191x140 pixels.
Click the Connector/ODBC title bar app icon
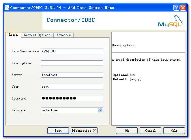(x=7, y=7)
